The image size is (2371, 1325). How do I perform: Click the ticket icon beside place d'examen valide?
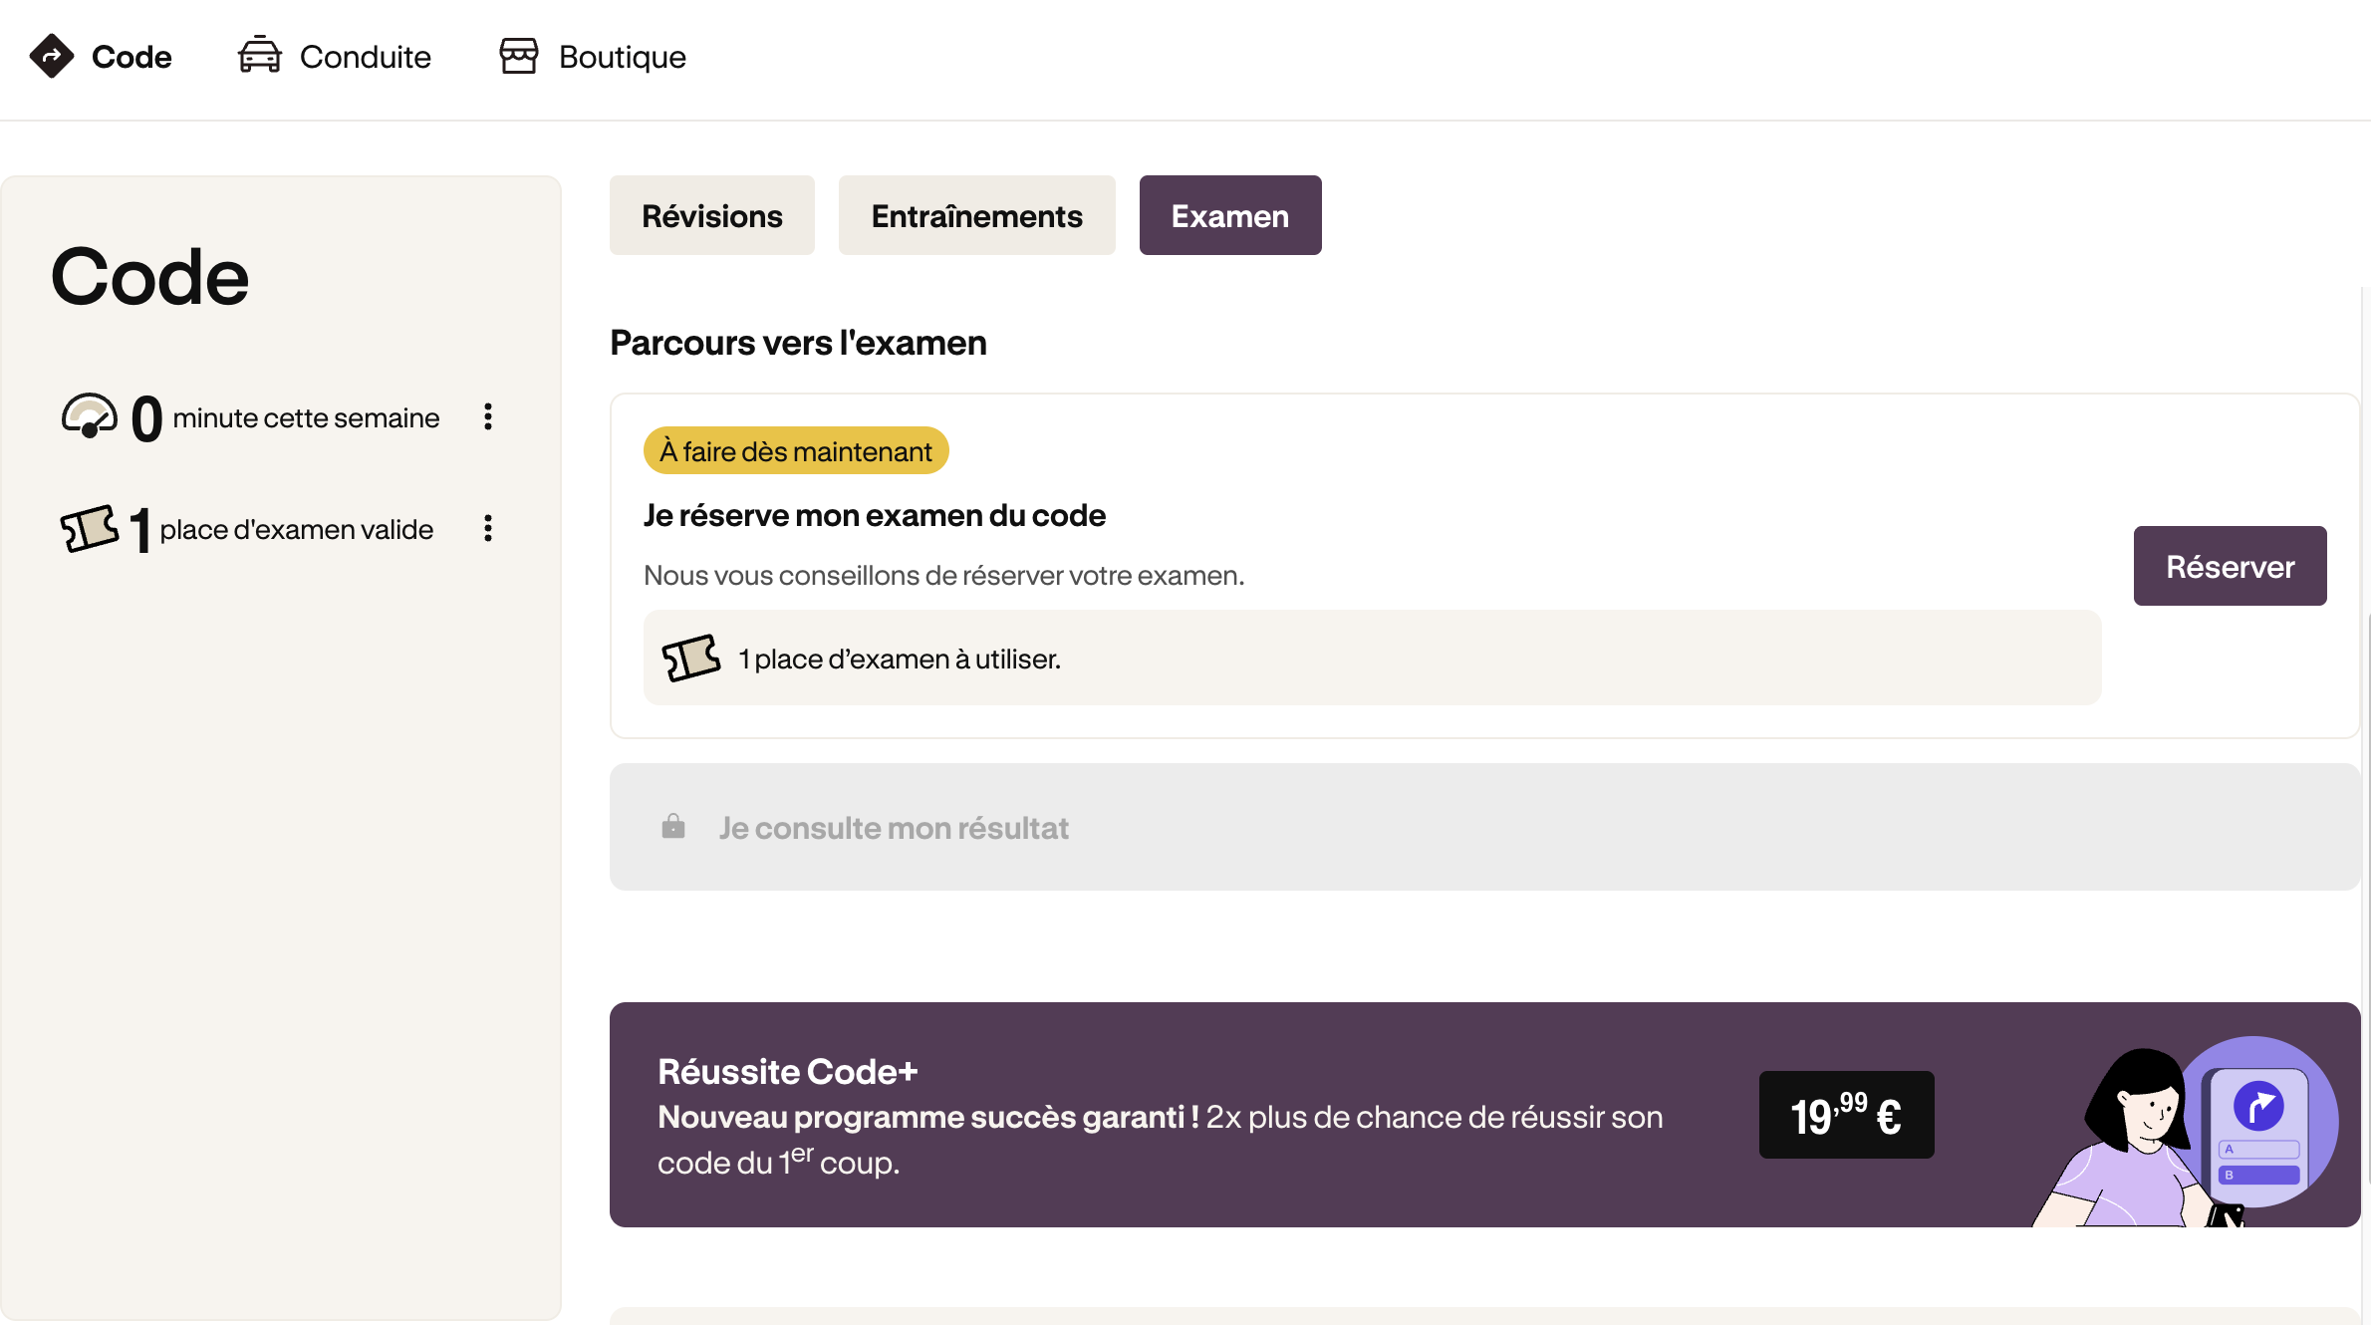(x=90, y=528)
